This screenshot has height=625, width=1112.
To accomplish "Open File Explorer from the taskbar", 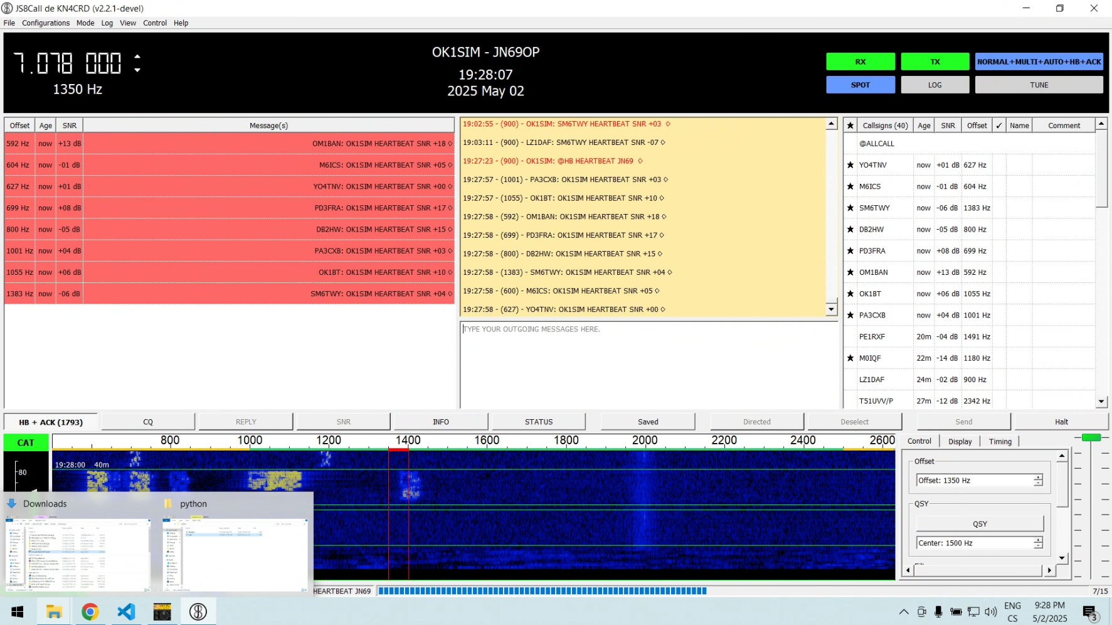I will 54,612.
